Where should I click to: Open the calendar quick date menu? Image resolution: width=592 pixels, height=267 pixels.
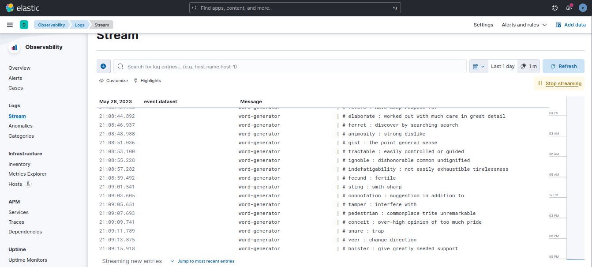point(479,66)
